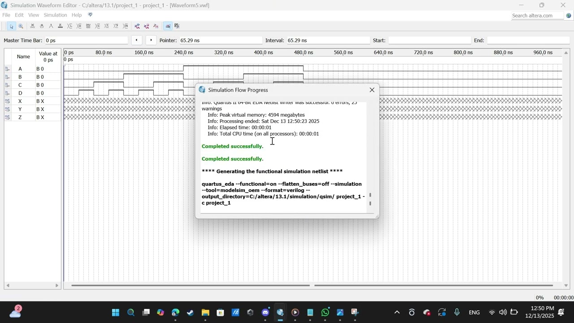The image size is (574, 323).
Task: Move time bar to next transition
Action: coord(151,40)
